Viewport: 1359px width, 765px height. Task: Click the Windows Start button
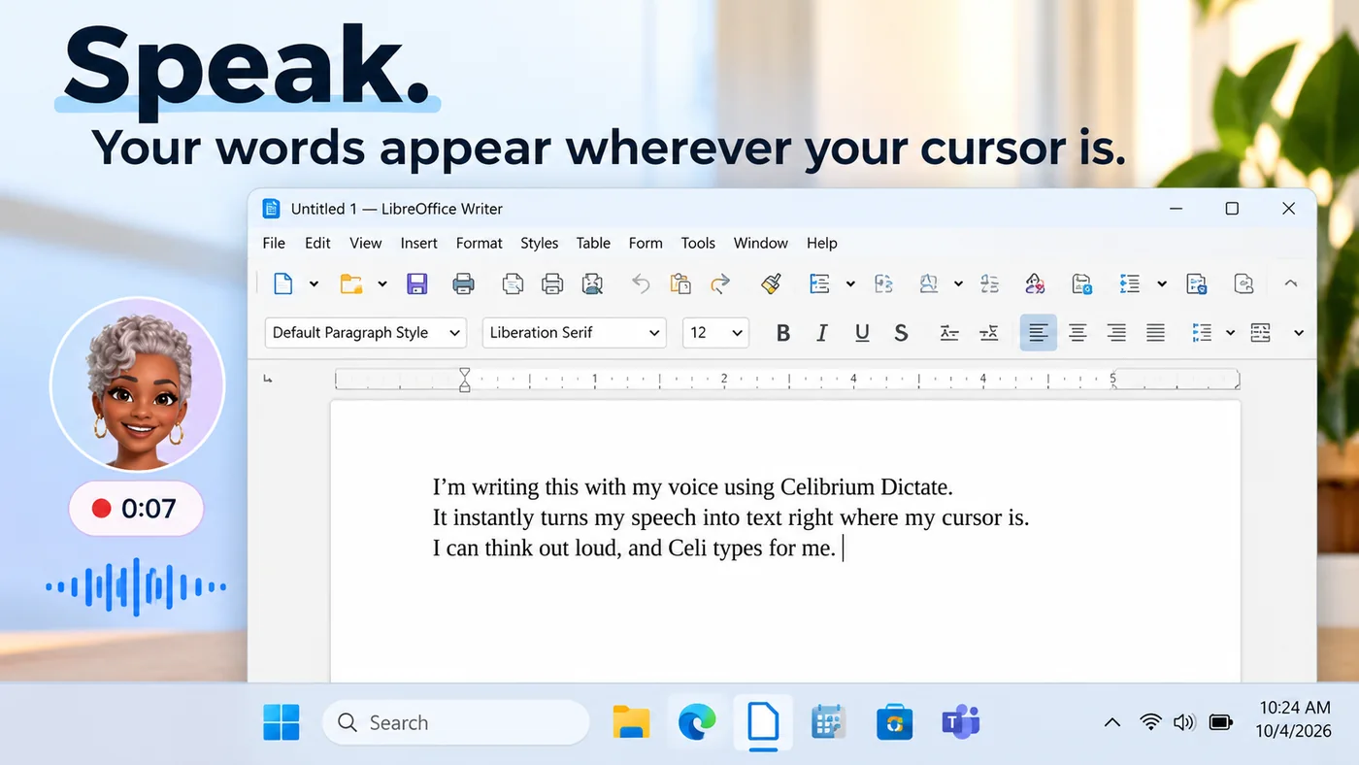tap(282, 722)
